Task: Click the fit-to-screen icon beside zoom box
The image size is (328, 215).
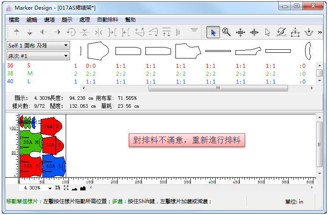Action: pyautogui.click(x=66, y=188)
